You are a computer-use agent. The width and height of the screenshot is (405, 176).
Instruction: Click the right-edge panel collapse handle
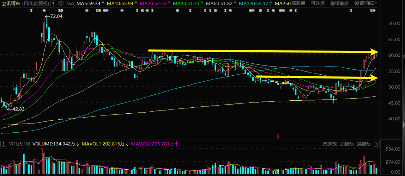404,125
